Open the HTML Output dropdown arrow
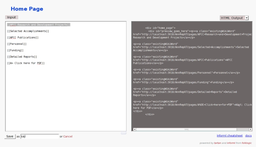 [x=247, y=18]
